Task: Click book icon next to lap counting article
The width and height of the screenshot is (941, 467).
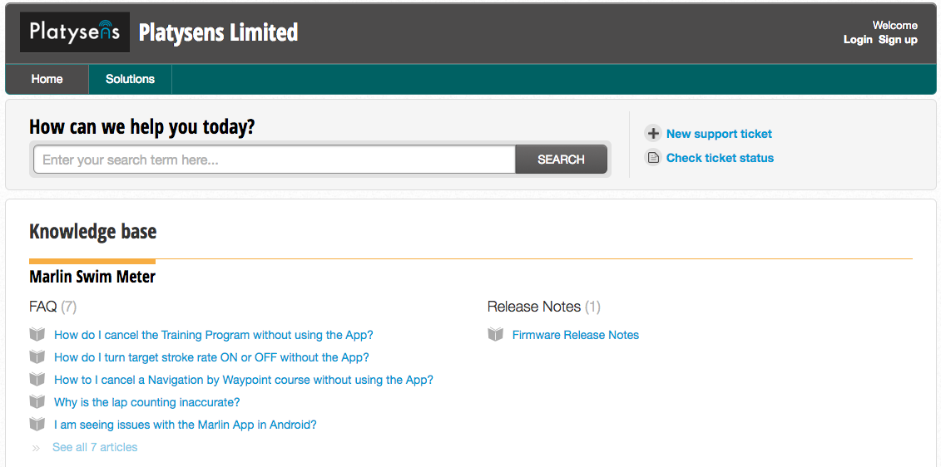Action: click(x=37, y=401)
